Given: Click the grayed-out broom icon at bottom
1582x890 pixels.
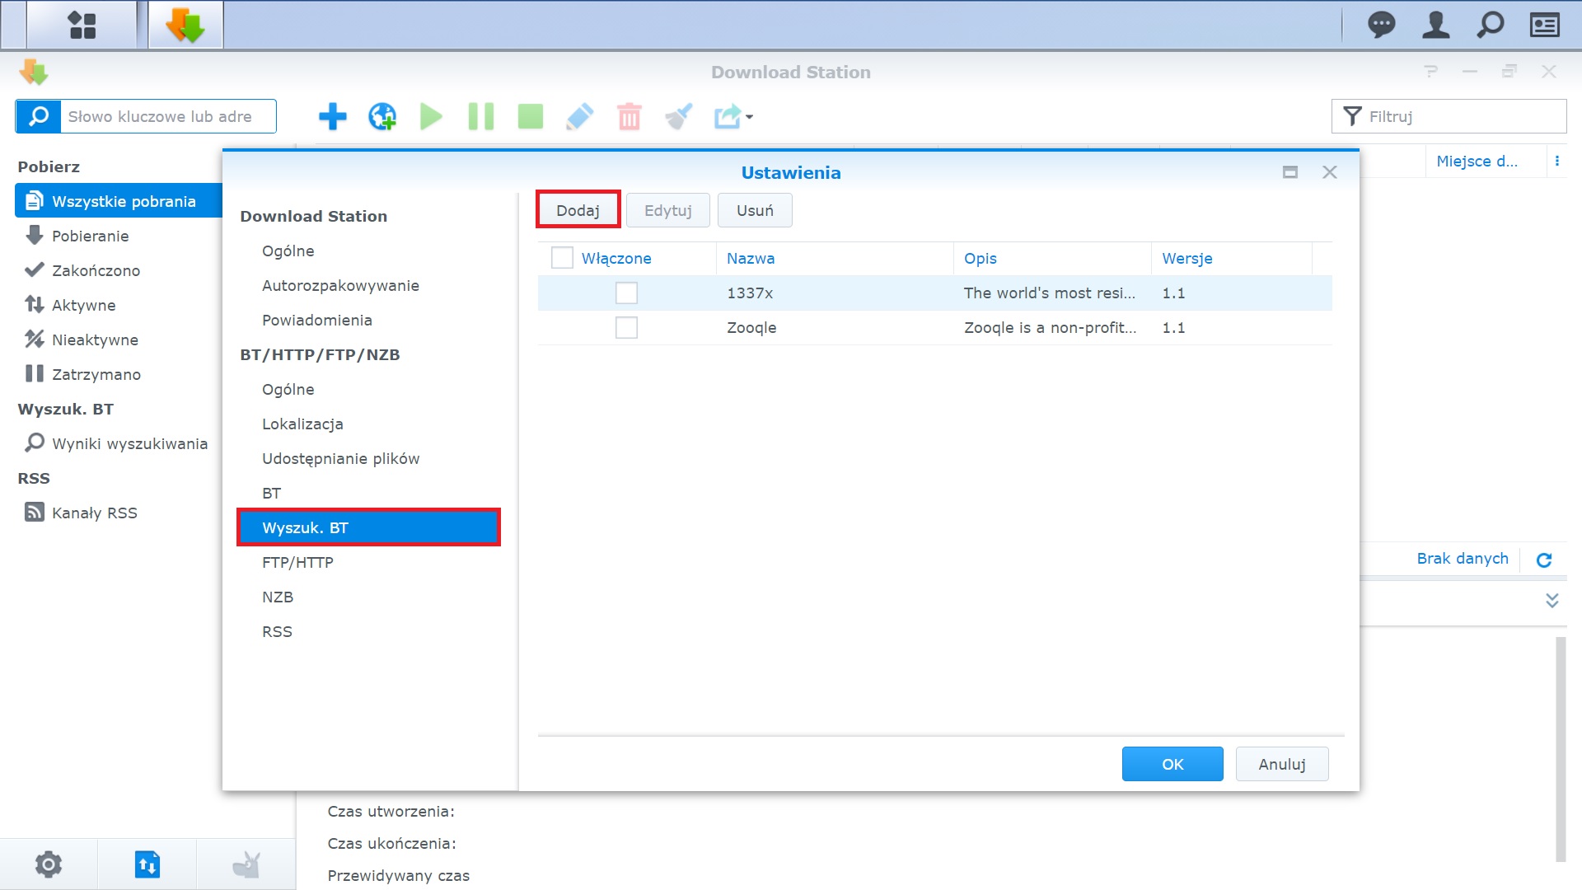Looking at the screenshot, I should pyautogui.click(x=246, y=864).
